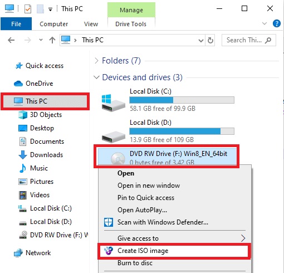
Task: Open Music folder in sidebar
Action: (39, 168)
